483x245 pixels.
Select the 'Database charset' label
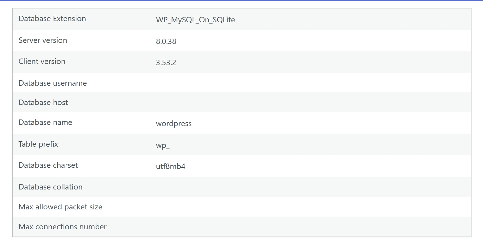point(48,165)
